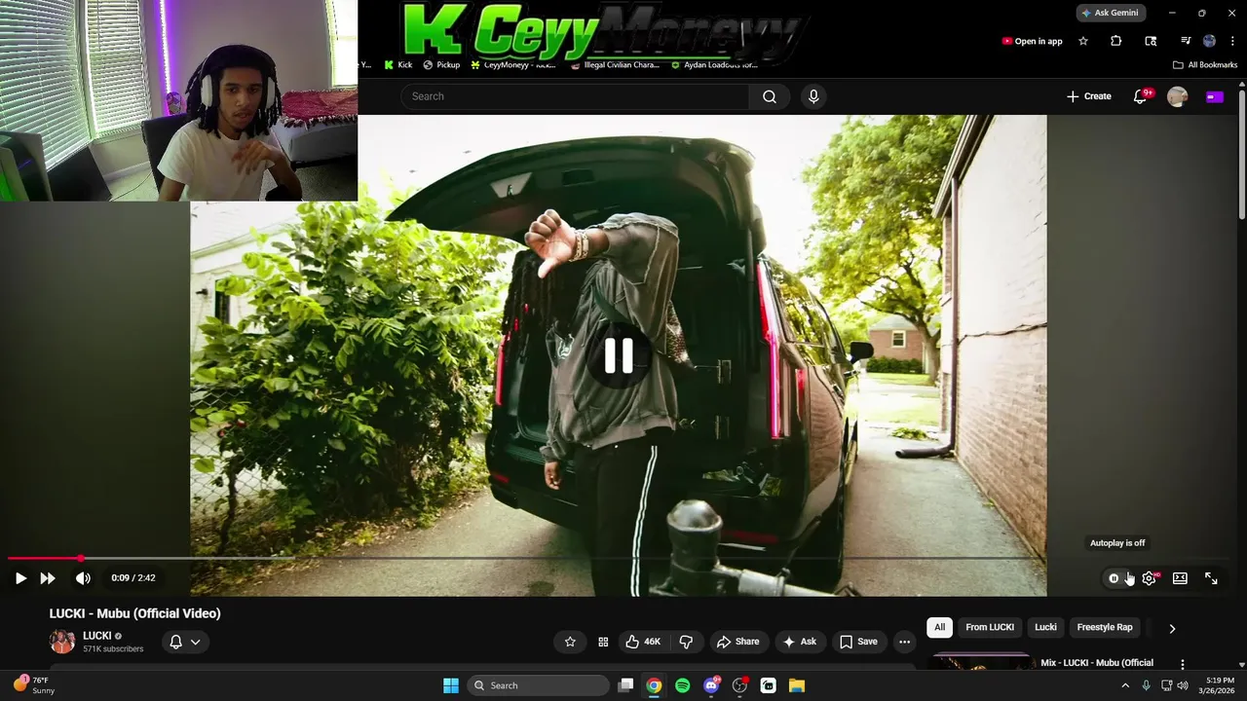Focus the YouTube search field
The image size is (1247, 701).
pyautogui.click(x=575, y=96)
